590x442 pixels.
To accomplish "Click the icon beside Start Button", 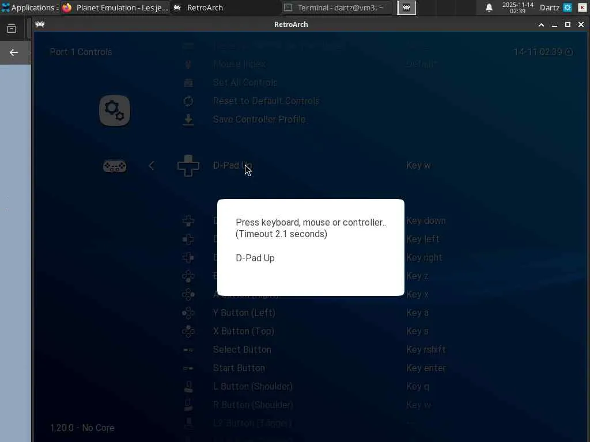I will [x=188, y=368].
